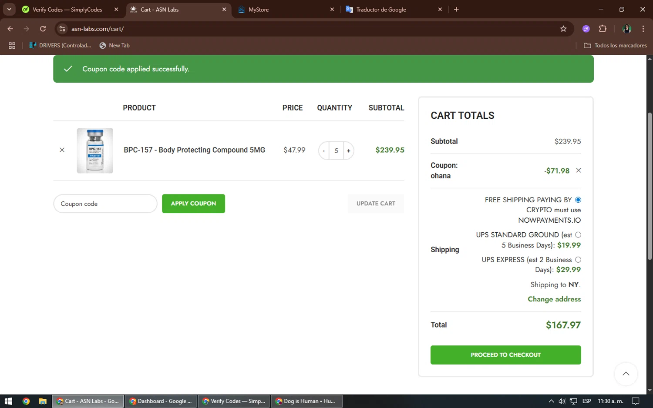Click the unit price $47.99

[x=294, y=150]
